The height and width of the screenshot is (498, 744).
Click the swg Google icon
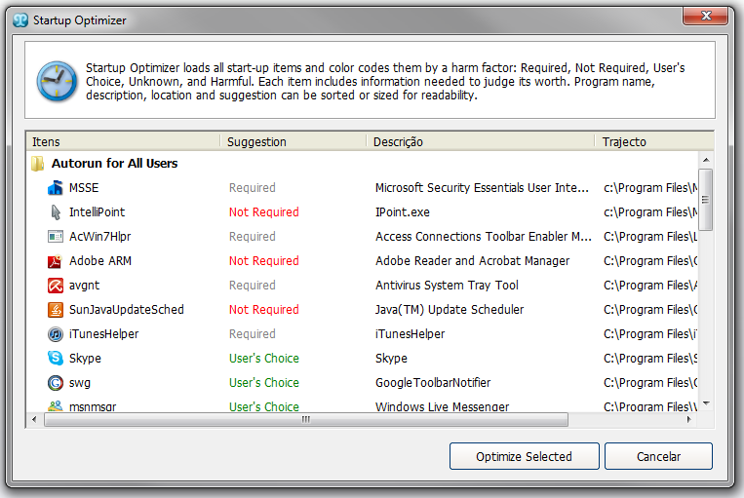click(x=56, y=383)
